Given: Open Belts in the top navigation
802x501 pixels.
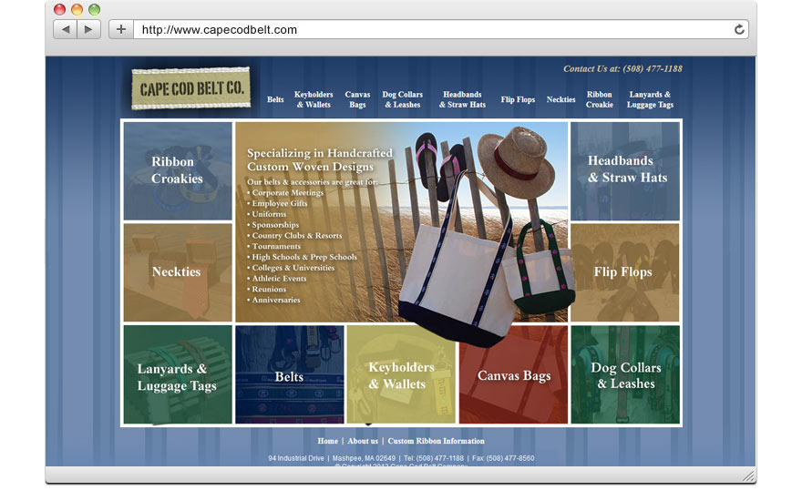Looking at the screenshot, I should (x=275, y=99).
